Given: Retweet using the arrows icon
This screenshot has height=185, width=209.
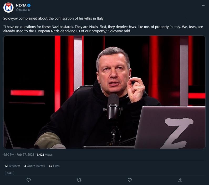Looking at the screenshot, I should [79, 180].
